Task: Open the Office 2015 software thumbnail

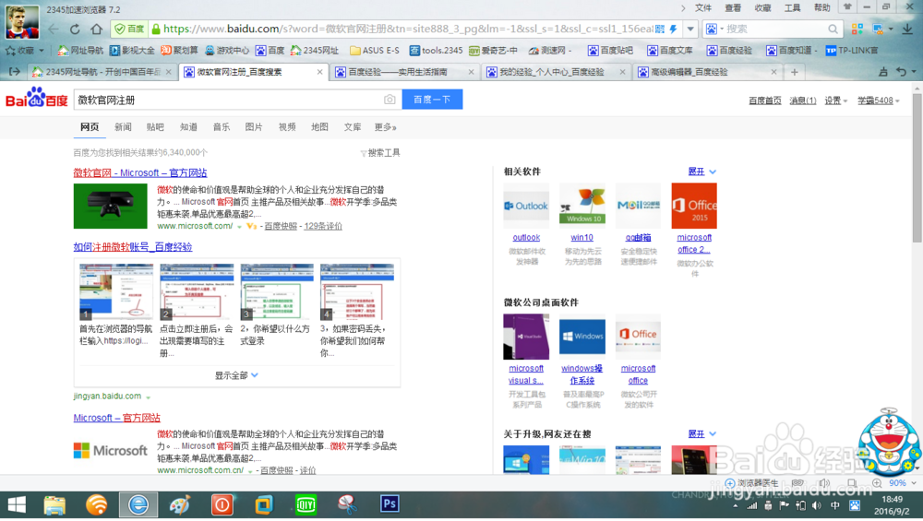Action: pyautogui.click(x=694, y=206)
